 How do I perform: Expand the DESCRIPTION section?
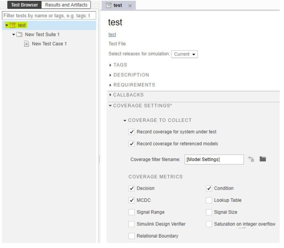pos(110,75)
